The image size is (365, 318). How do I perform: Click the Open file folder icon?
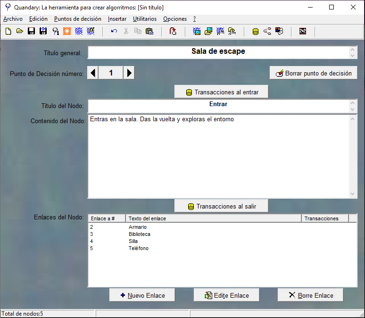[20, 32]
